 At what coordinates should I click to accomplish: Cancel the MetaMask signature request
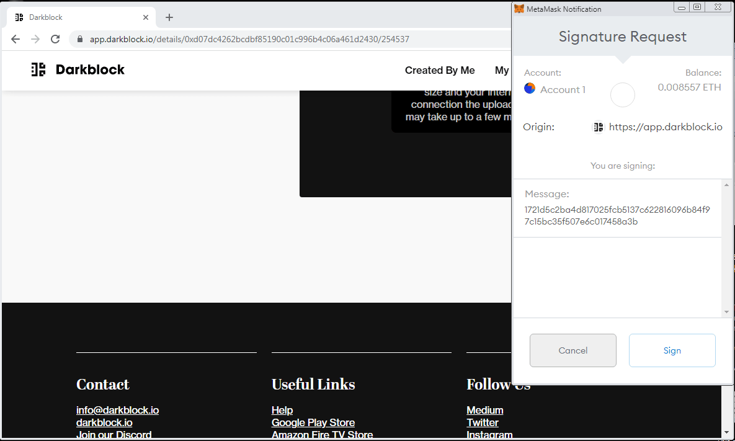coord(573,350)
